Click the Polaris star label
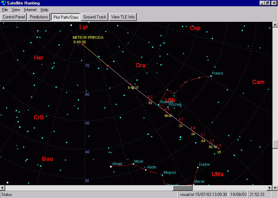The image size is (278, 198). (218, 73)
